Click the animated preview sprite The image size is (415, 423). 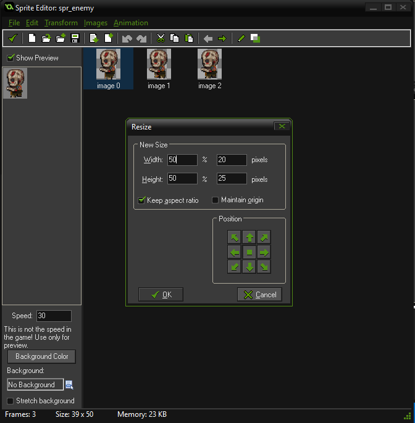(15, 83)
